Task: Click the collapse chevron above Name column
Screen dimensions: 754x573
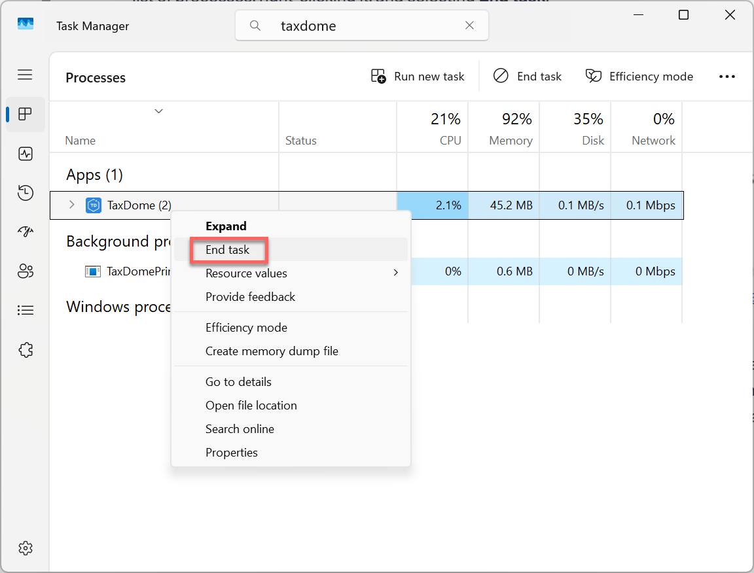Action: (158, 111)
